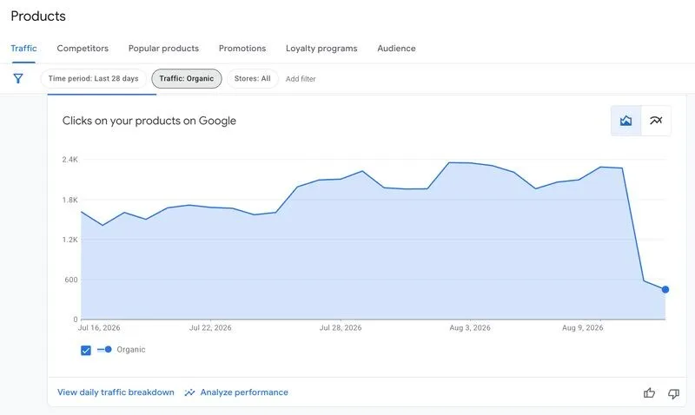
Task: Open the Stores: All filter chip
Action: click(x=252, y=79)
